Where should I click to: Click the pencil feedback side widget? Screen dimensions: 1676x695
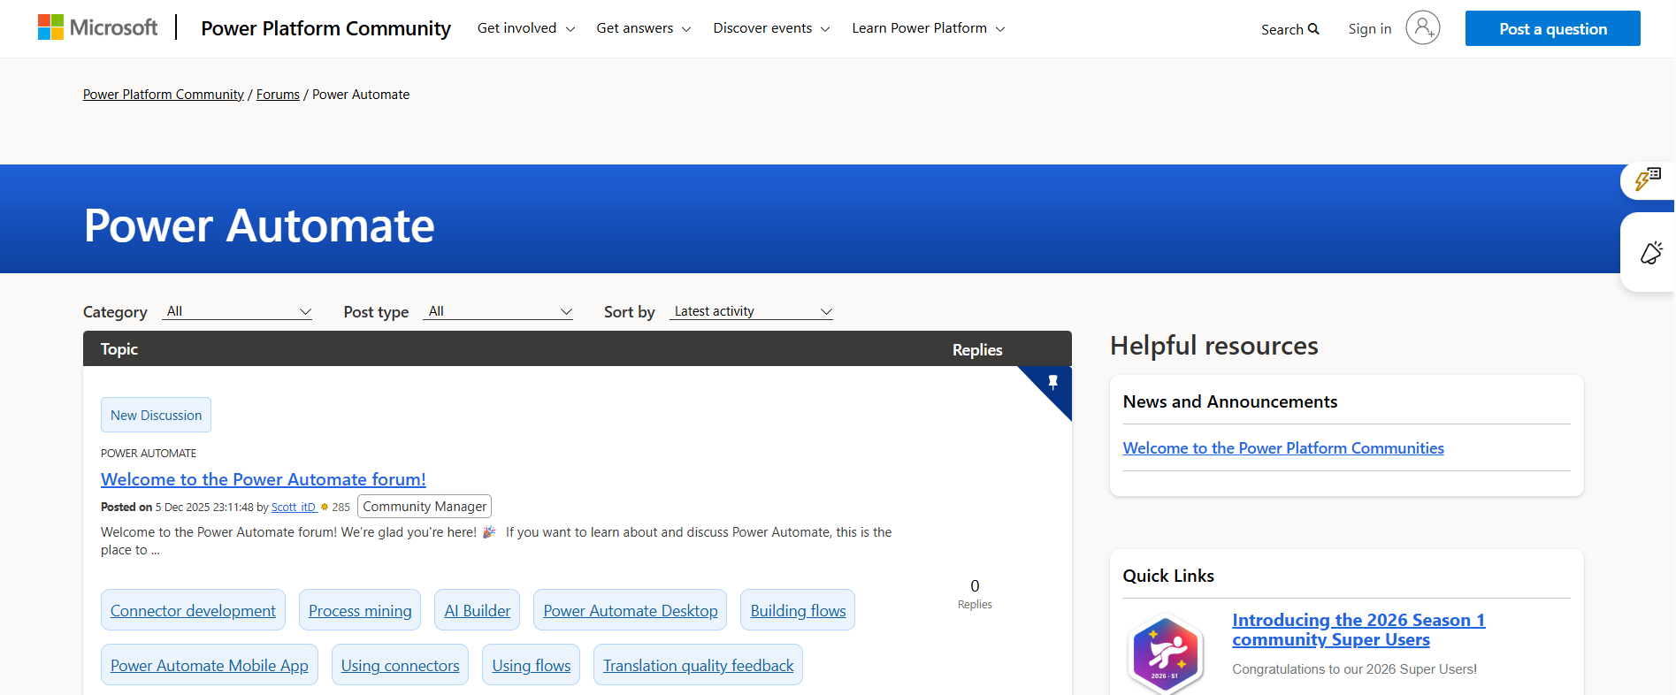pos(1650,253)
